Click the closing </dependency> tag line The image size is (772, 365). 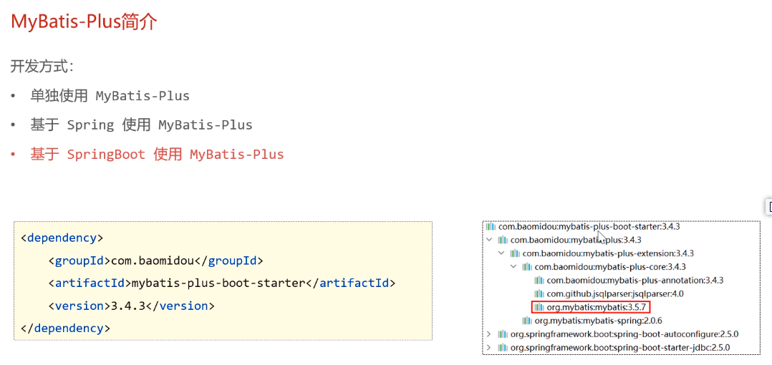point(65,328)
